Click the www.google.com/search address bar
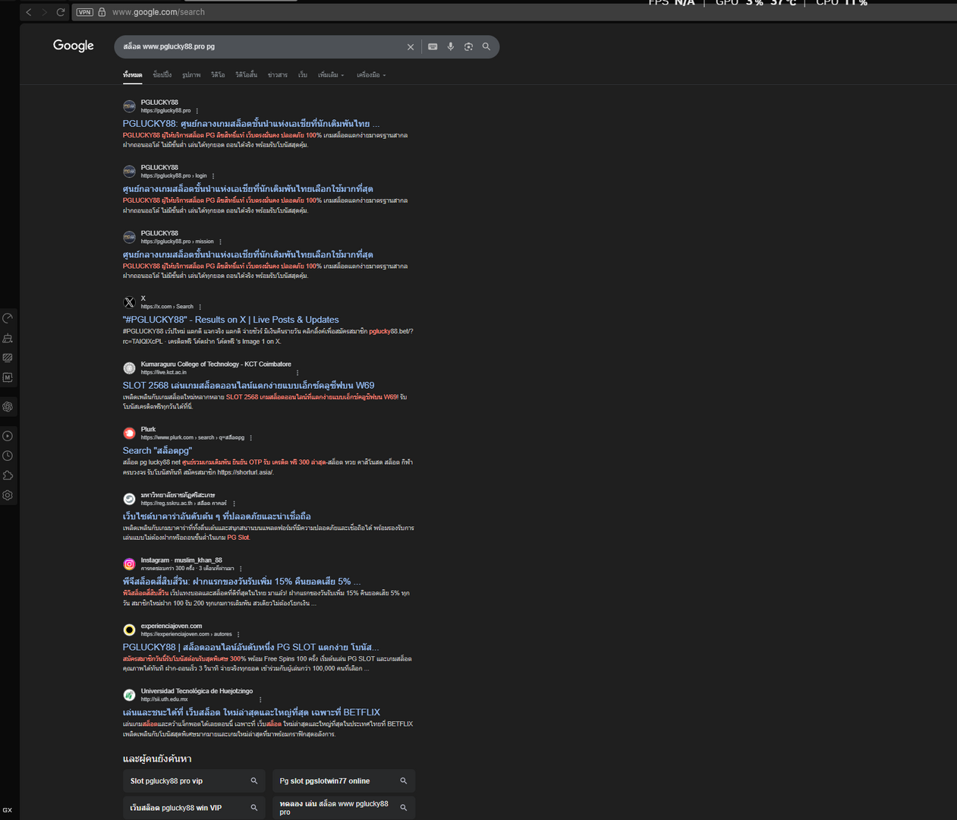This screenshot has height=820, width=957. [x=159, y=12]
